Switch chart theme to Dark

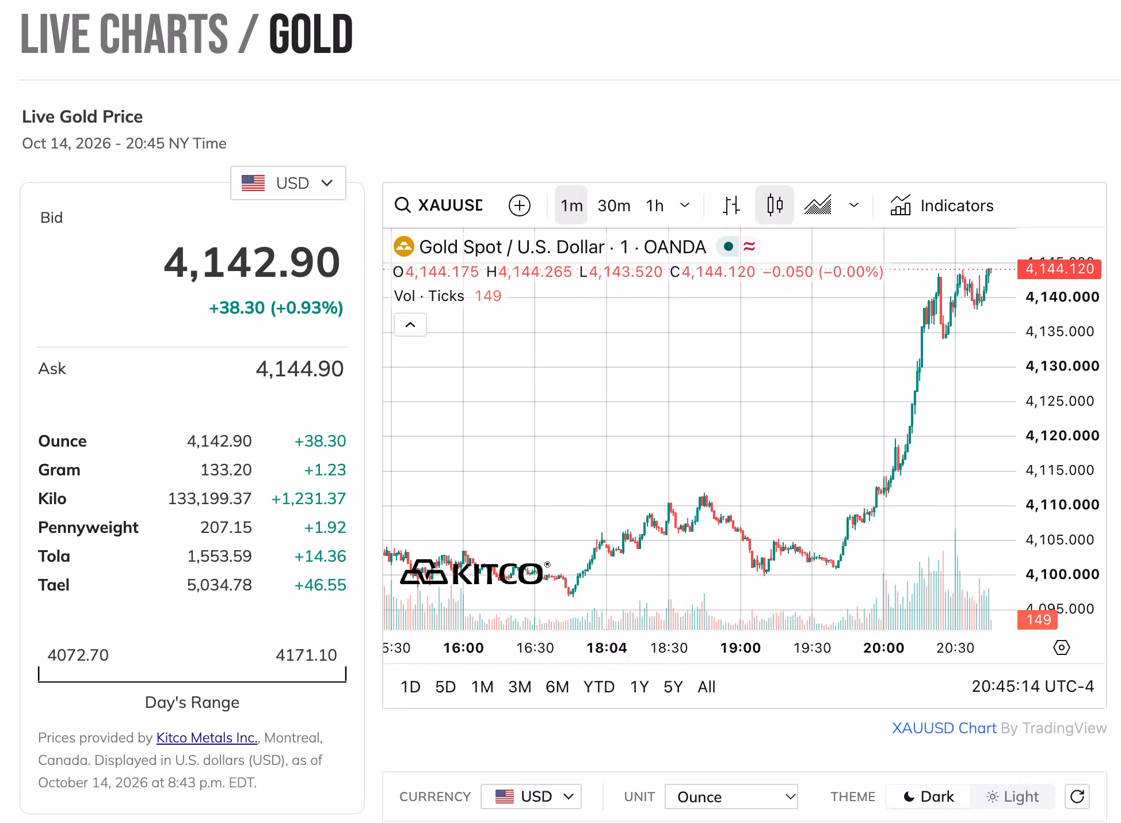pos(929,797)
